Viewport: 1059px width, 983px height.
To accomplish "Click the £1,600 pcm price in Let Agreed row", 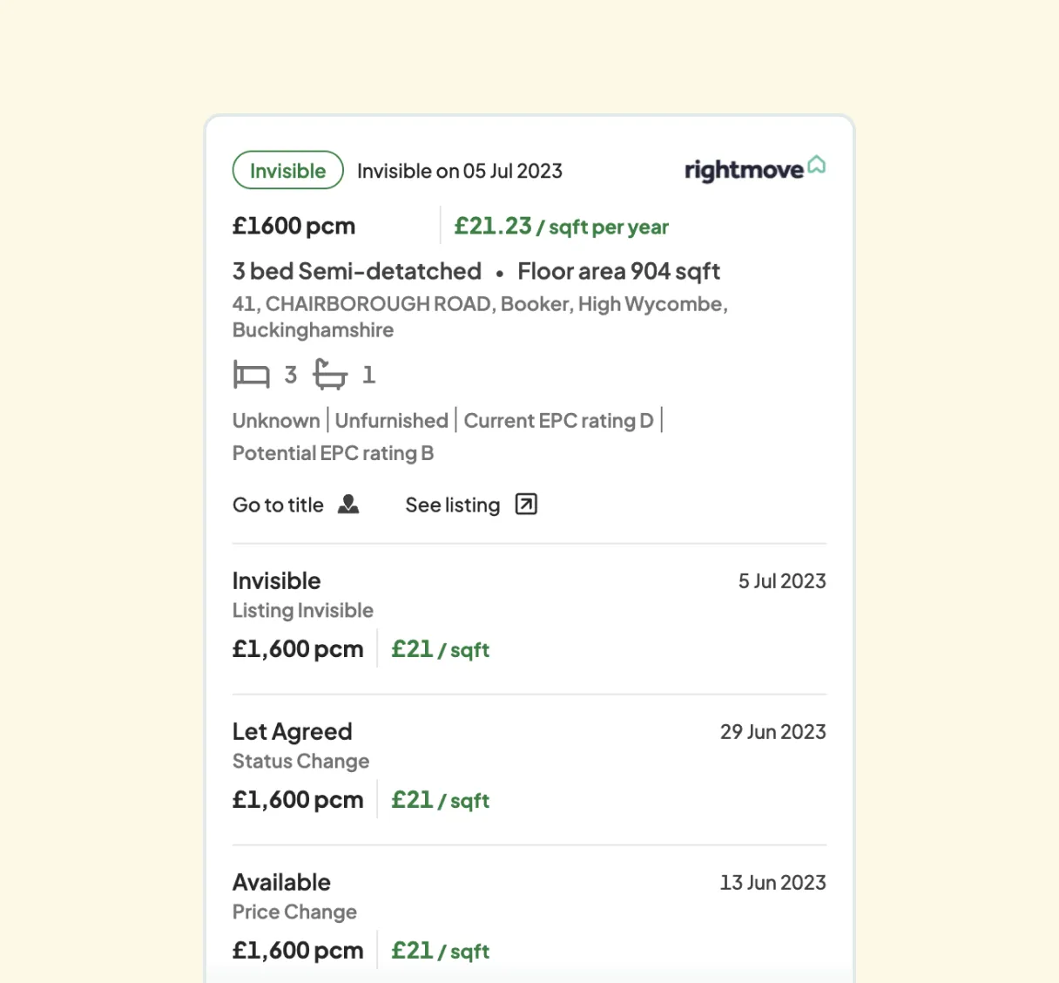I will pyautogui.click(x=298, y=798).
